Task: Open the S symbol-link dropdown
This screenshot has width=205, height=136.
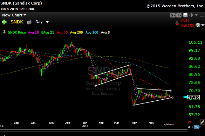Action: pyautogui.click(x=172, y=15)
